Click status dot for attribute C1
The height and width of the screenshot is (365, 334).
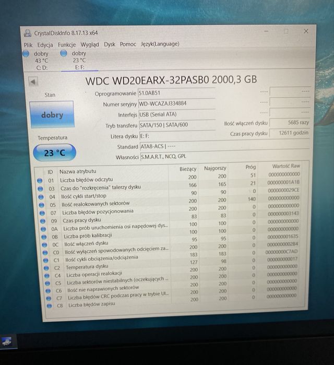[45, 260]
